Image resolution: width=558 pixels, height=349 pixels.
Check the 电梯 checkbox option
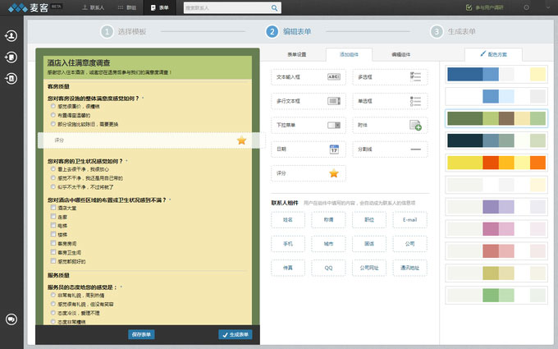[53, 223]
